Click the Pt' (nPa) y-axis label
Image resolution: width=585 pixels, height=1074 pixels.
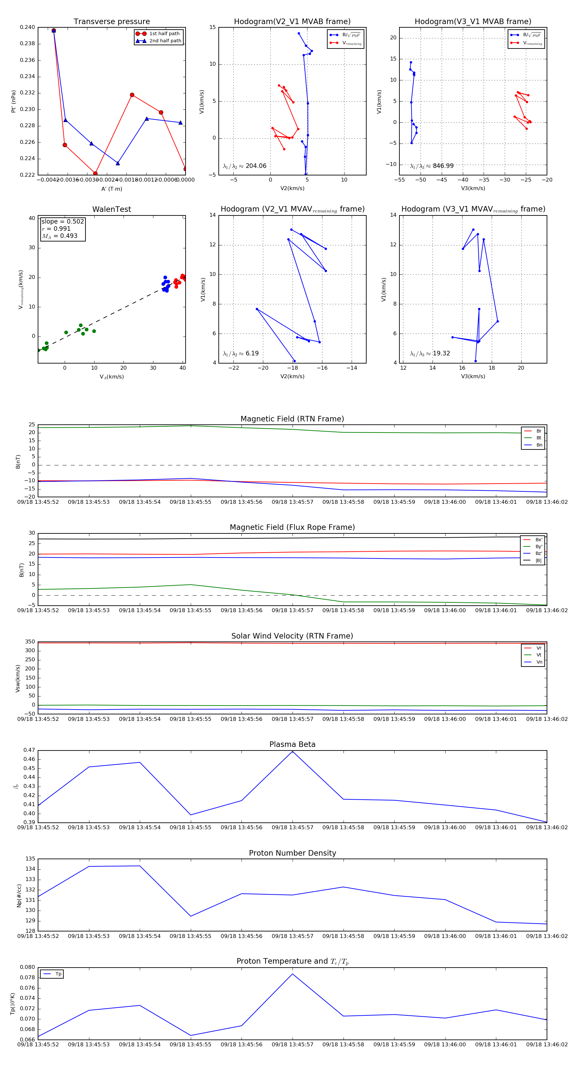13,101
